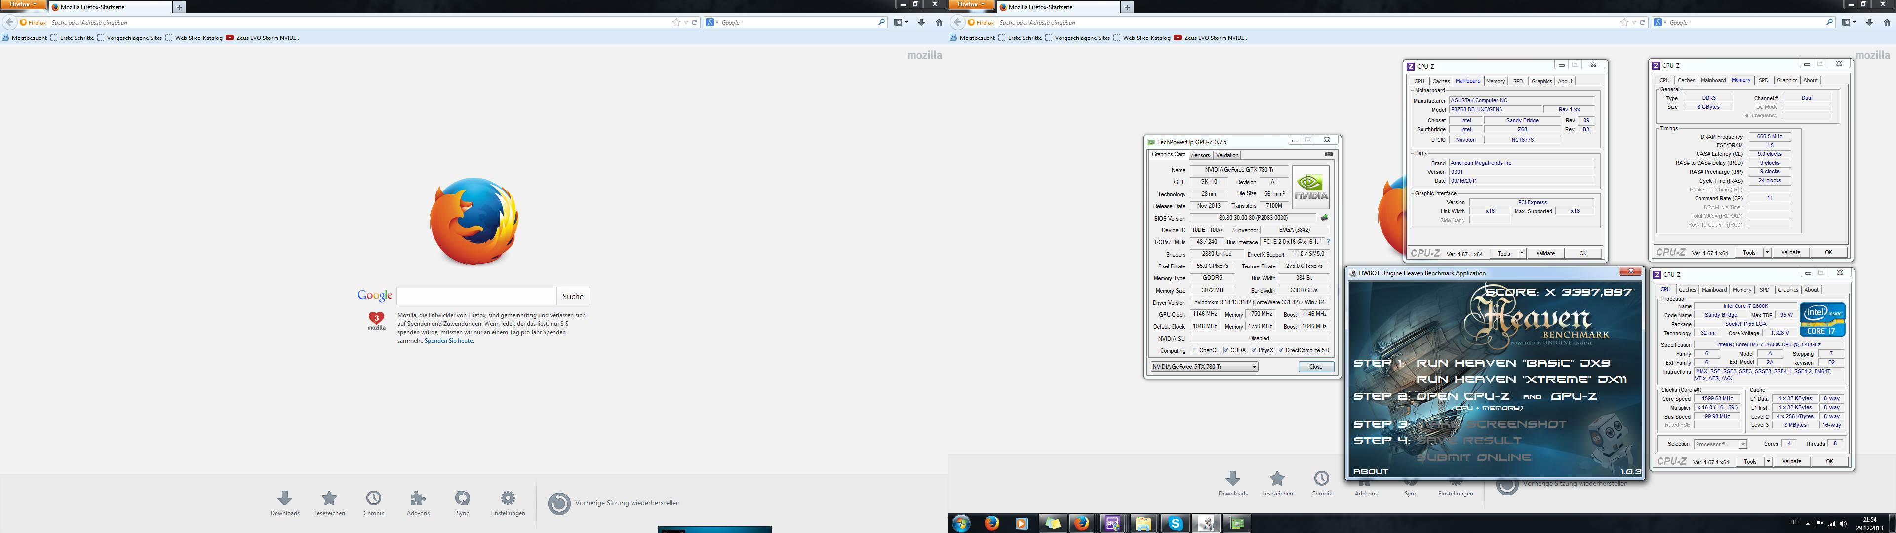The image size is (1896, 533).
Task: Click the BIOS save icon in GPU-Z
Action: point(1324,218)
